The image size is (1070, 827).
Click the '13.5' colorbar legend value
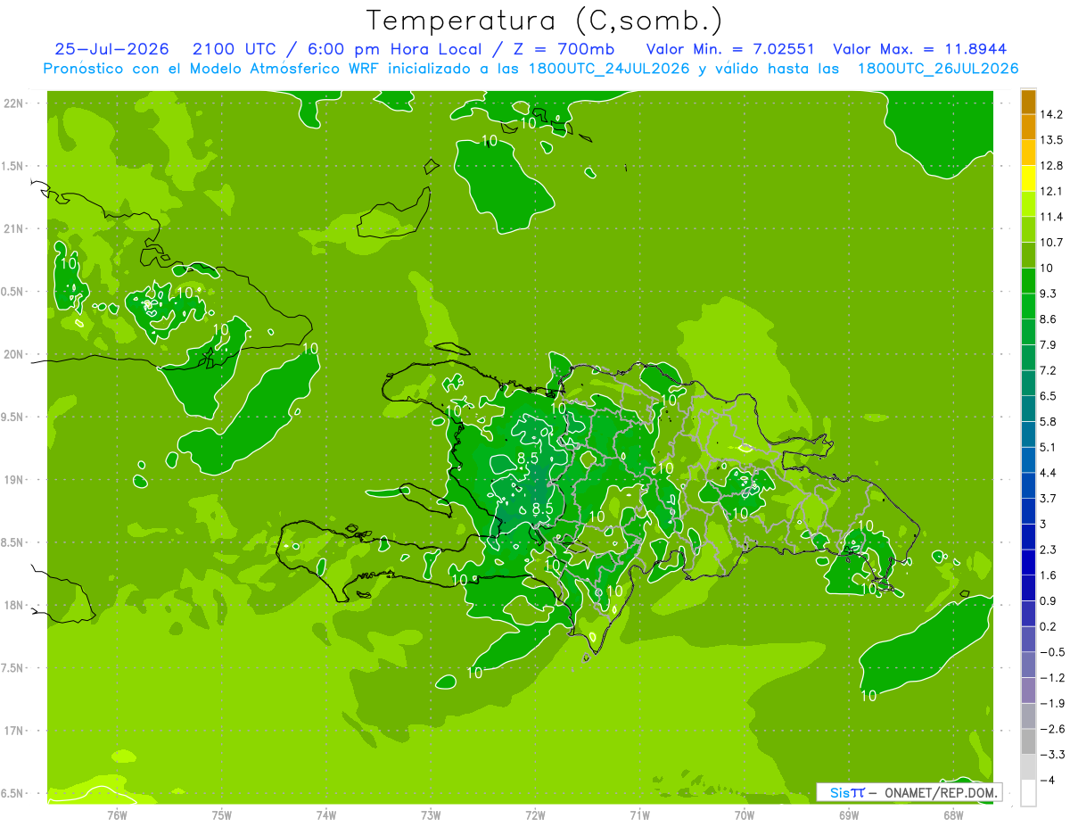(x=1050, y=140)
